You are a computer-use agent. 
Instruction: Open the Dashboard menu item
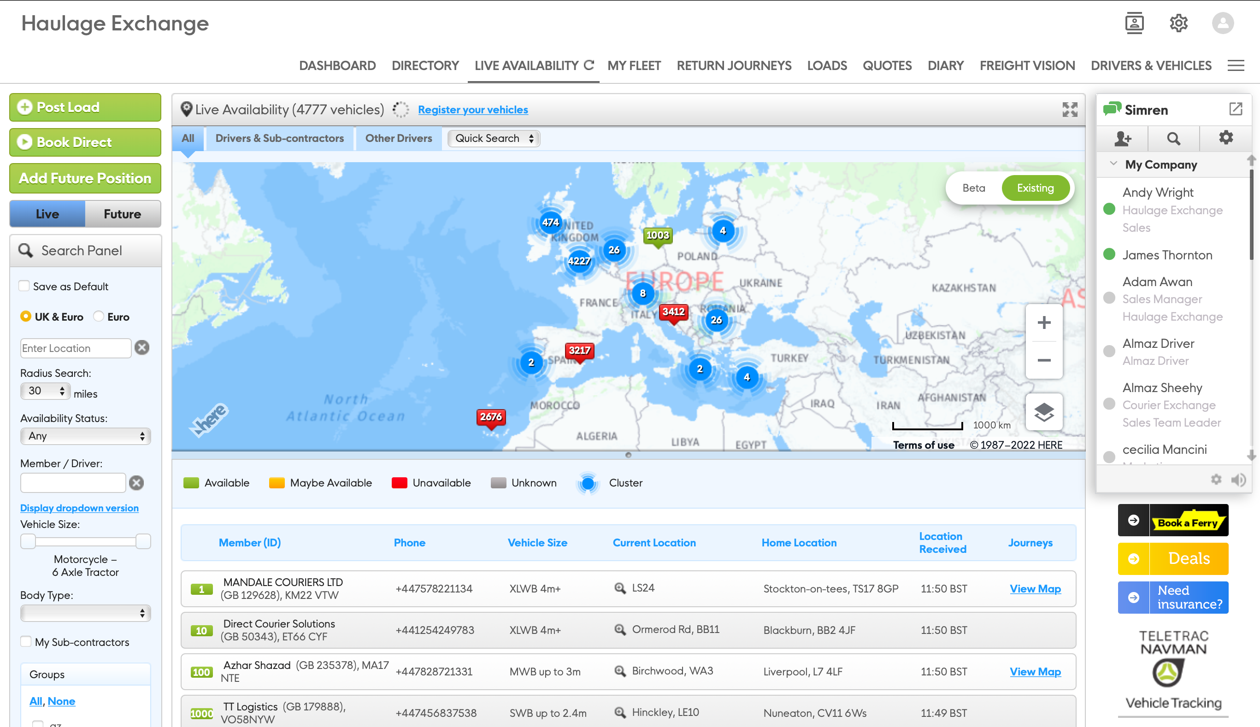337,65
